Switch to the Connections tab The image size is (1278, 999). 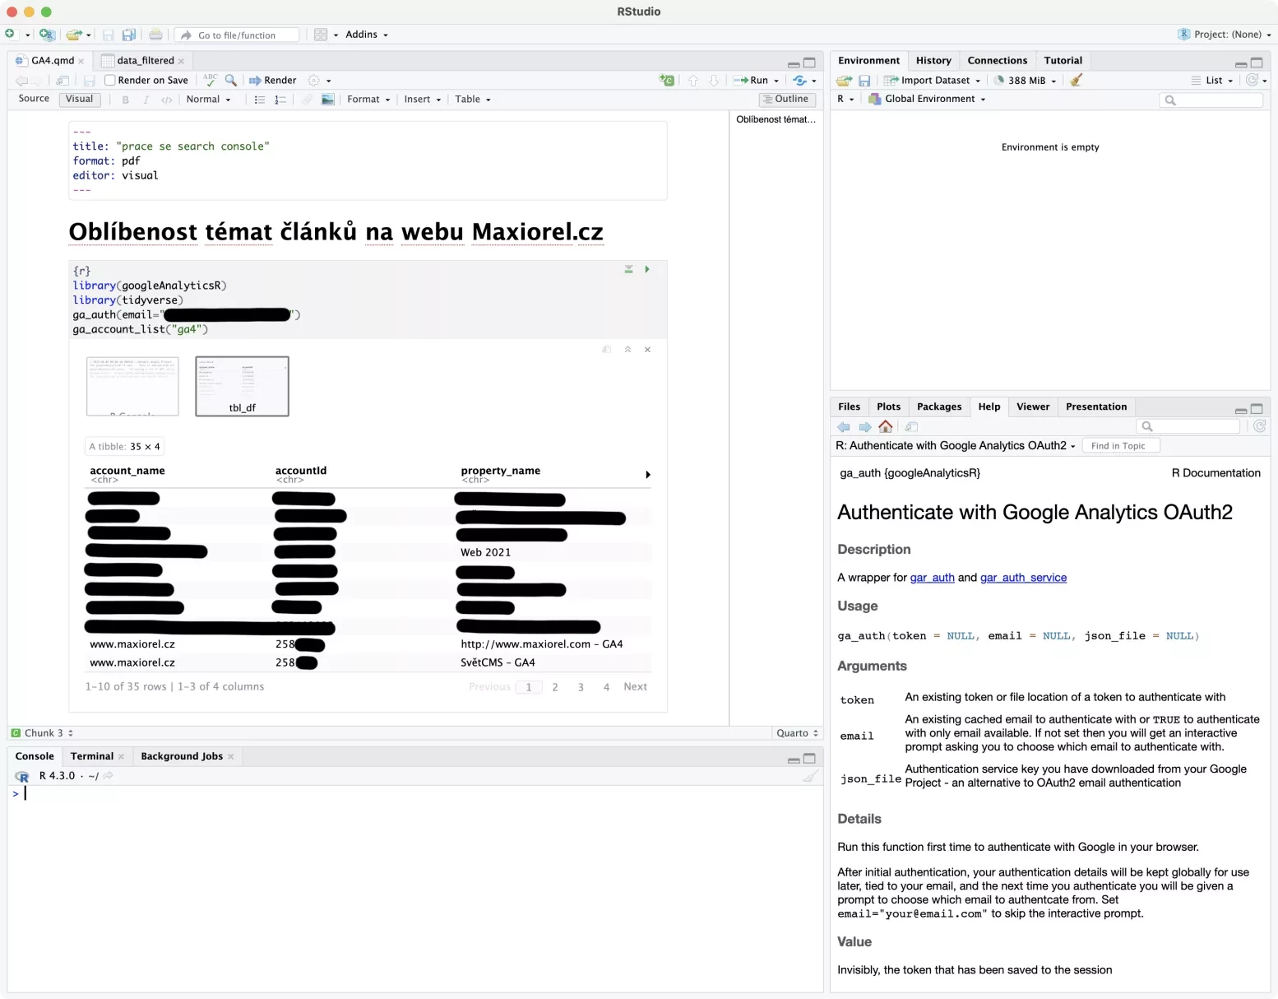tap(997, 60)
